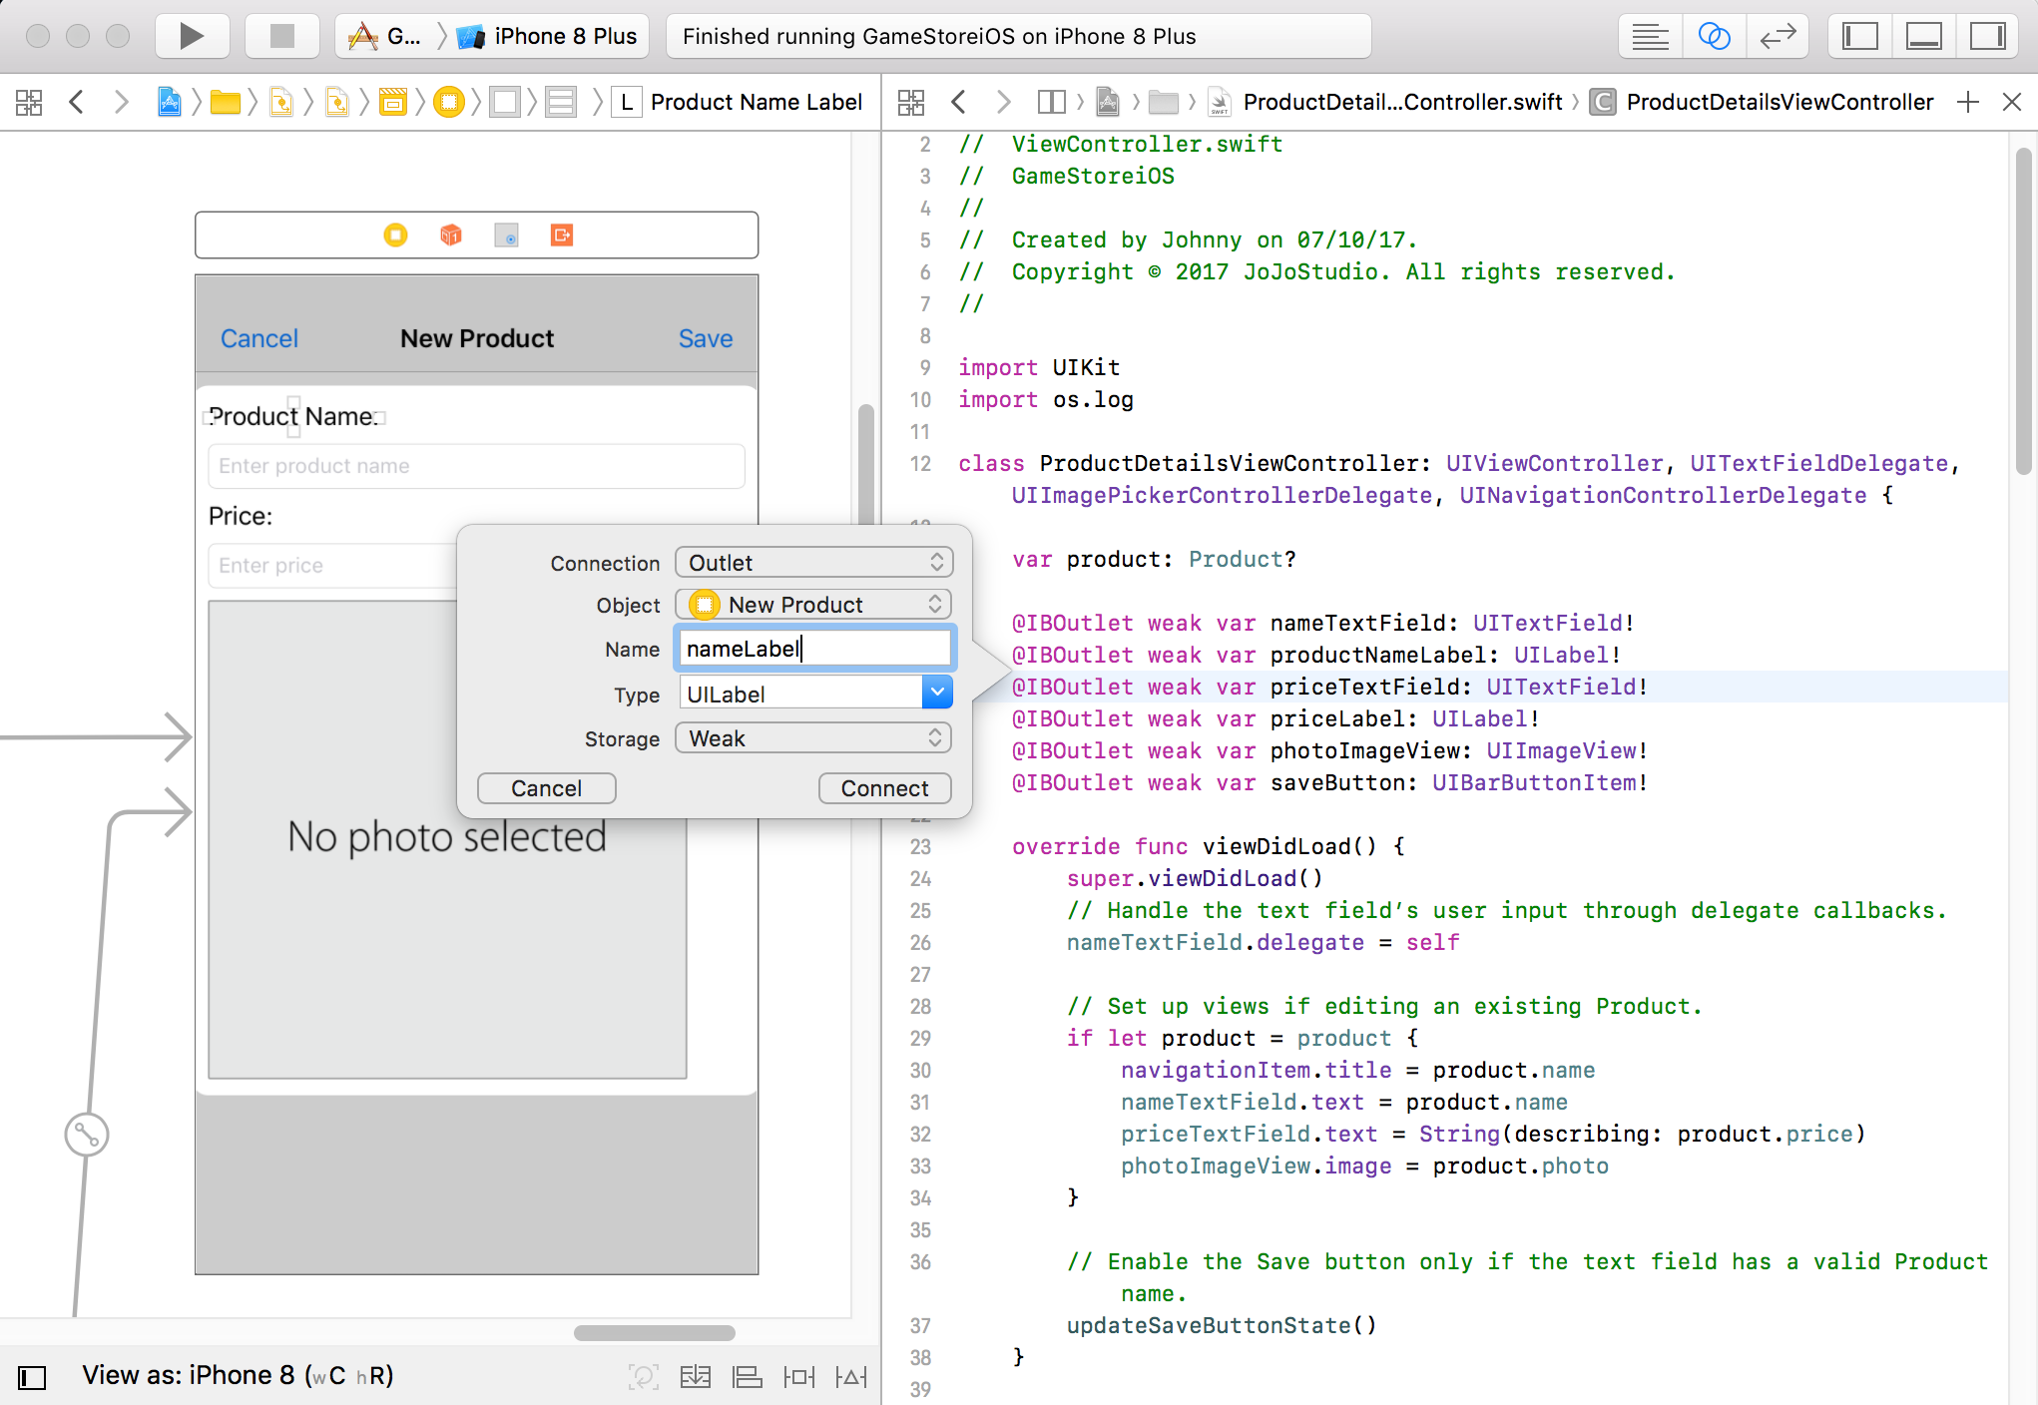Click project icon in storyboard jump bar

coord(170,102)
